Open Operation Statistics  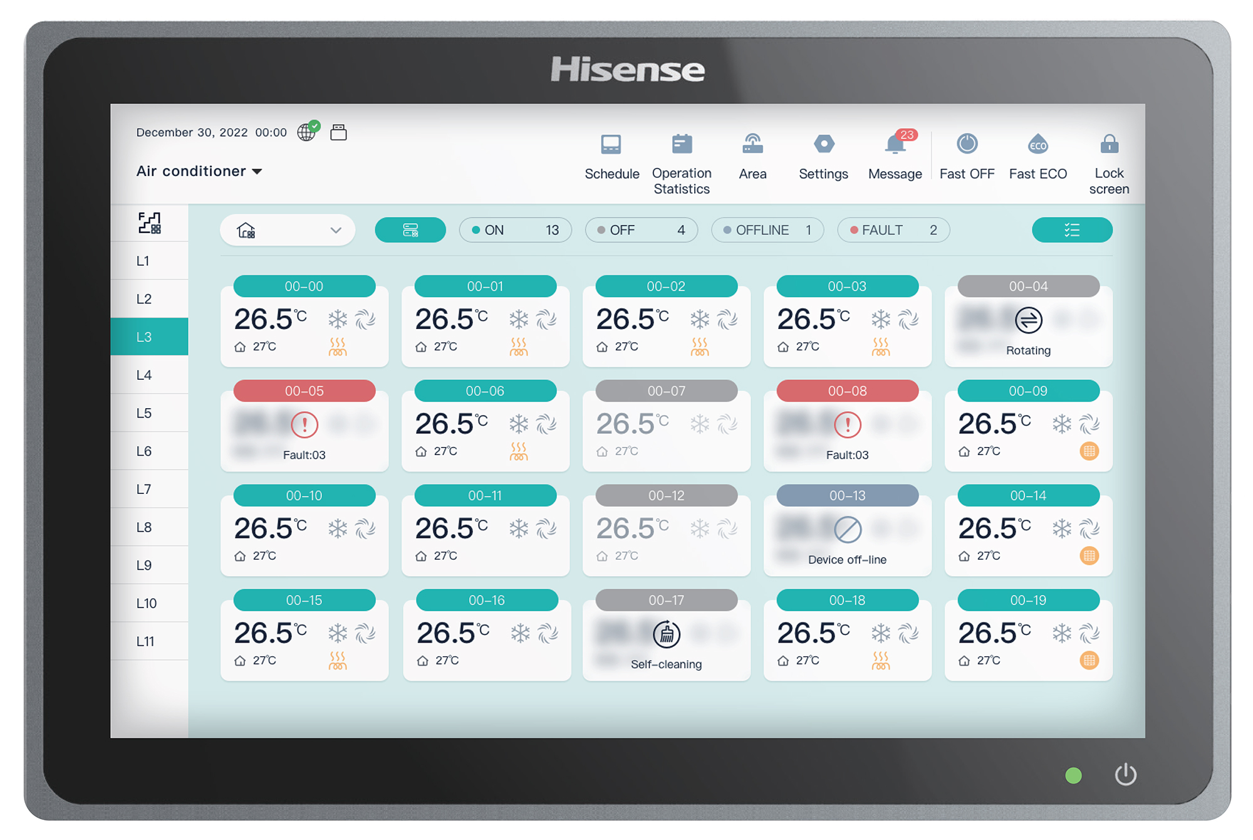tap(681, 145)
